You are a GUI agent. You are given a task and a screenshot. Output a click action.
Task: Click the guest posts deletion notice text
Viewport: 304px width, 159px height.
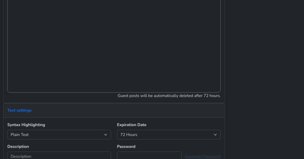tap(169, 96)
